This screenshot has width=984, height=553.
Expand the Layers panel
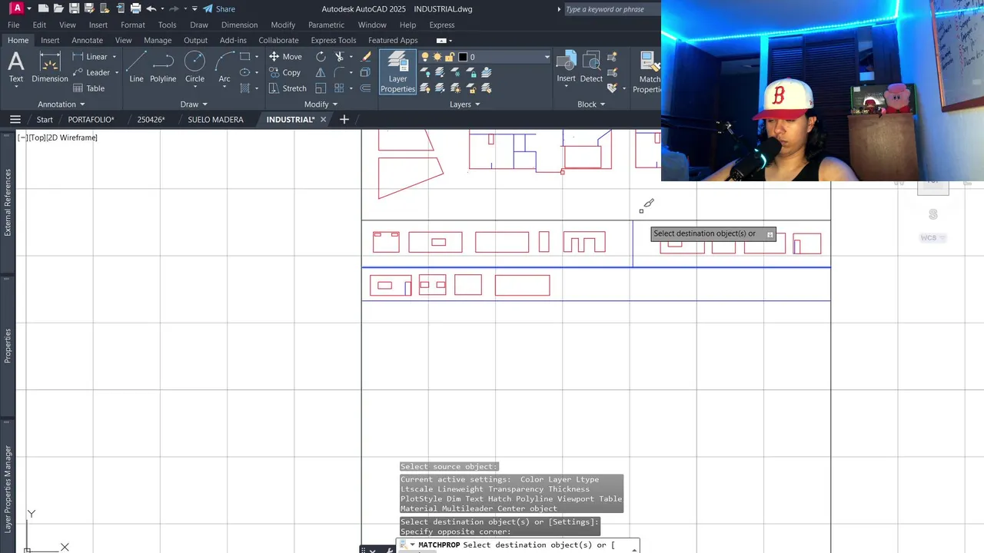coord(464,104)
